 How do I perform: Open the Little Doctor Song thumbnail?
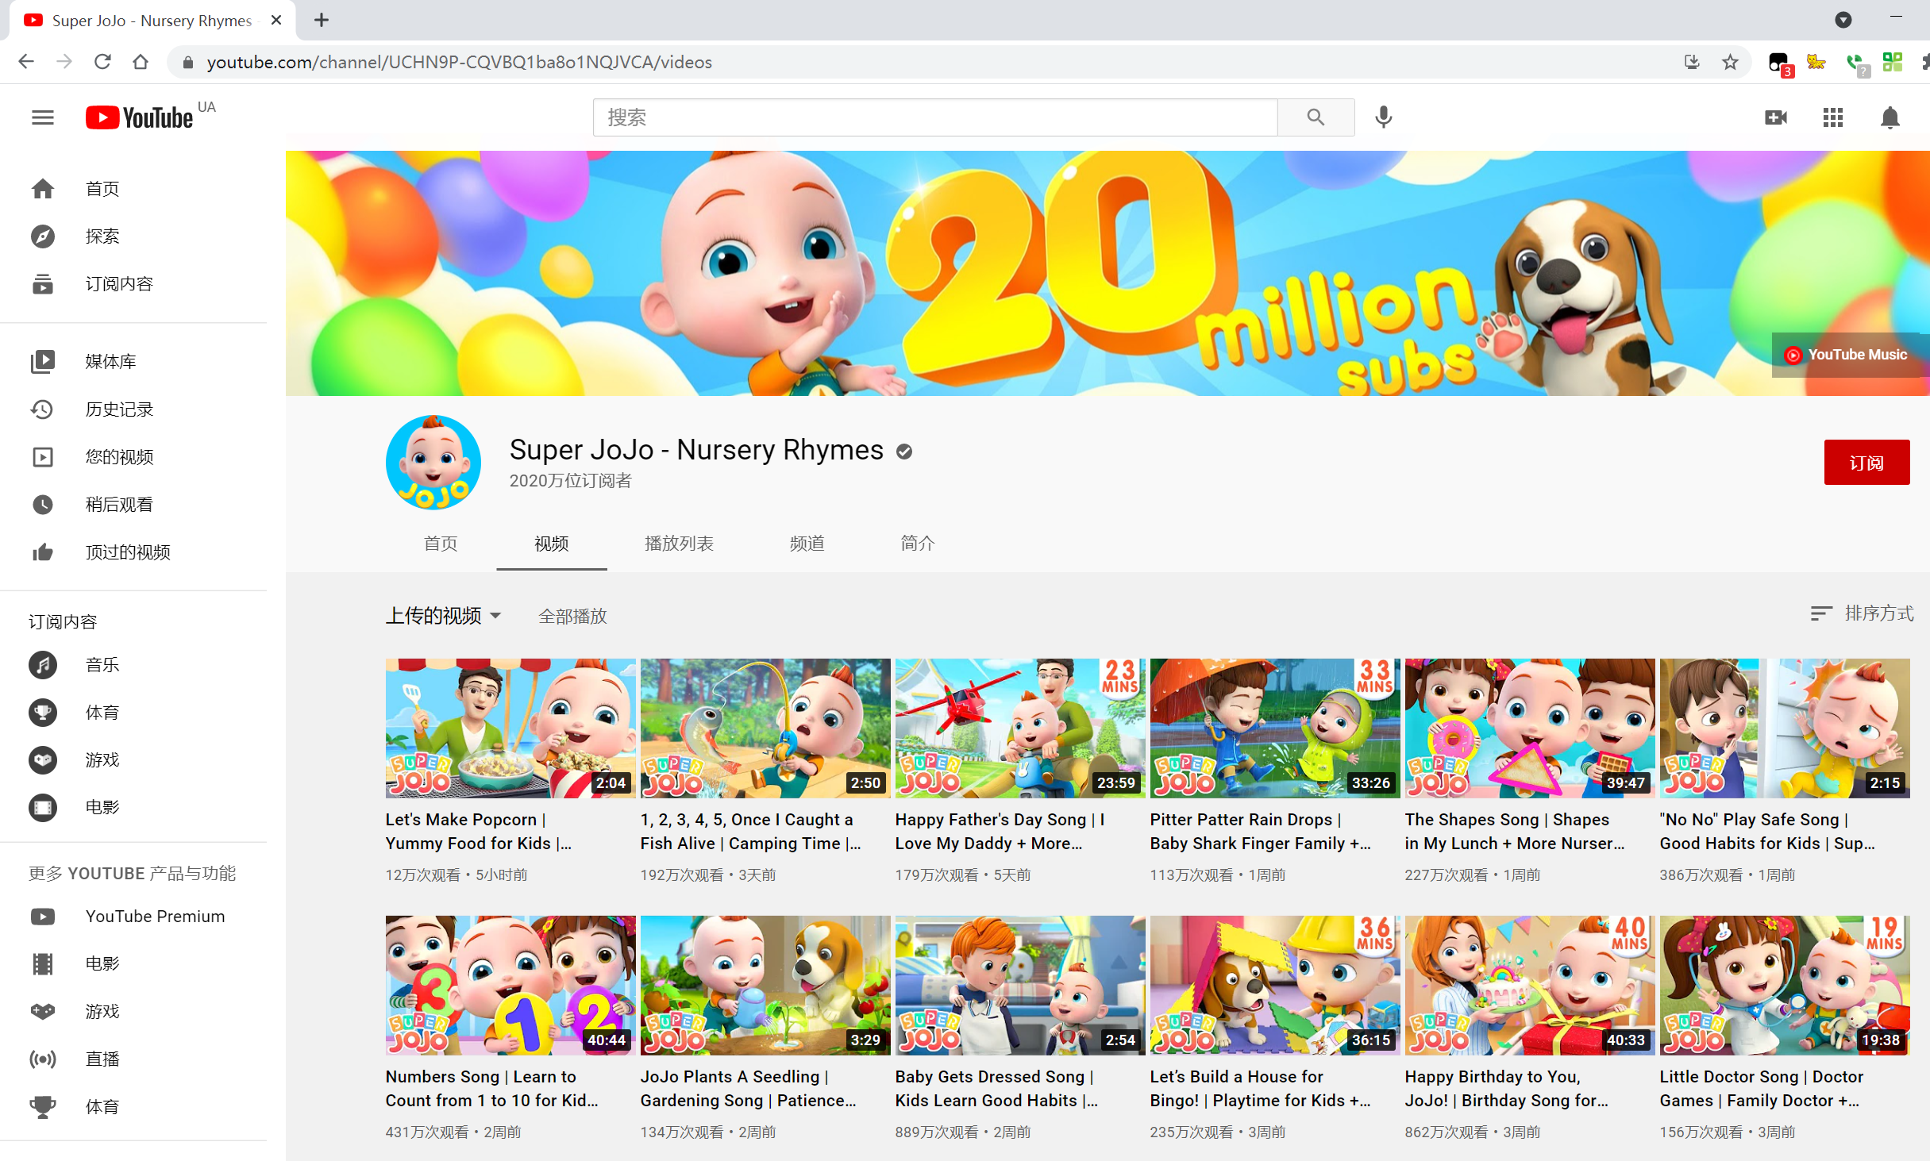tap(1785, 985)
